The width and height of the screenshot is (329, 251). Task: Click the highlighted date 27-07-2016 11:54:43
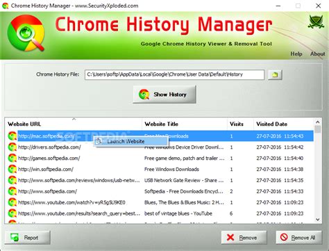point(280,136)
